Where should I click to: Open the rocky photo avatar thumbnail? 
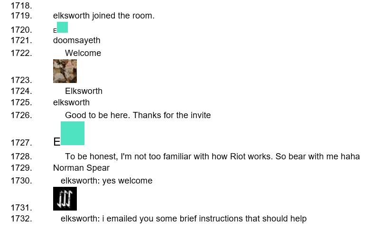pyautogui.click(x=65, y=71)
